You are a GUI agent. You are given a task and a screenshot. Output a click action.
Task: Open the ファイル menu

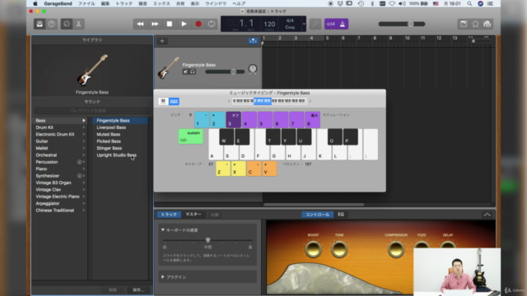[x=86, y=3]
